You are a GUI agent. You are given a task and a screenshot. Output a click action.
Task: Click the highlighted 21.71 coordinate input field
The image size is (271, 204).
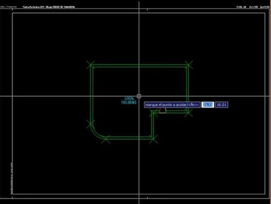(x=208, y=105)
